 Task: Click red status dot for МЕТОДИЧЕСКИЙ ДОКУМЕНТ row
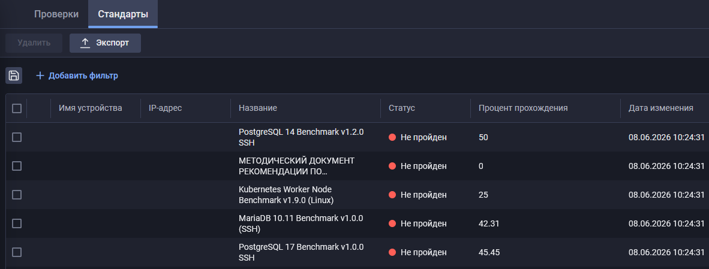pyautogui.click(x=392, y=166)
